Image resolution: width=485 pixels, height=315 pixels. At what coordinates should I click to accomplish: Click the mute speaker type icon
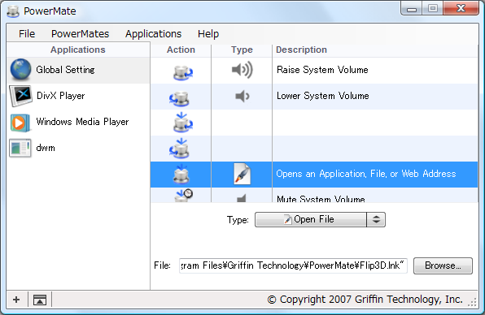[241, 198]
